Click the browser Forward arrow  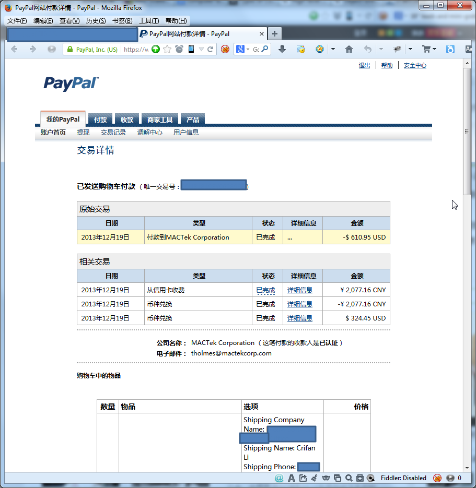(x=33, y=49)
